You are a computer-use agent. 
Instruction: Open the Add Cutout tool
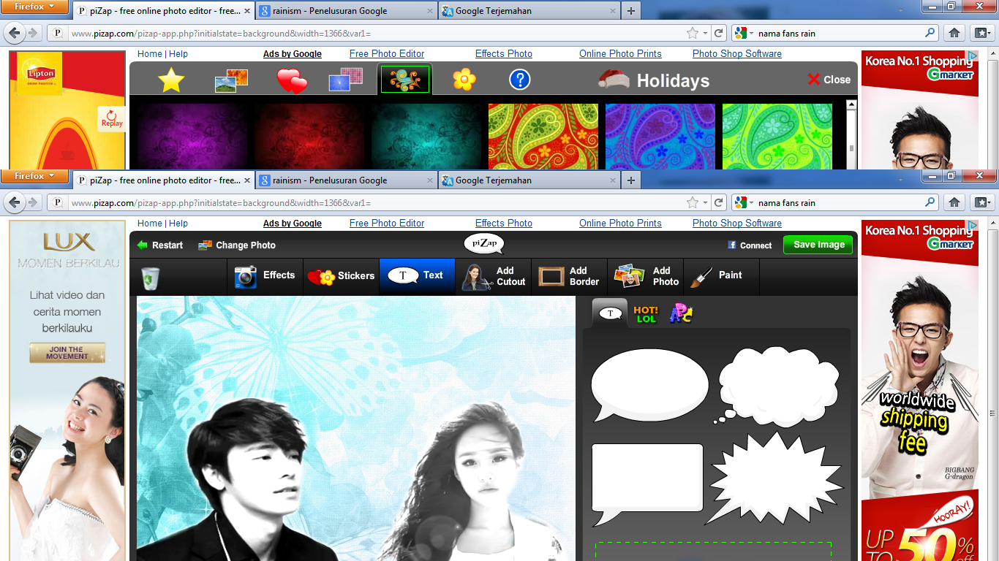tap(493, 276)
